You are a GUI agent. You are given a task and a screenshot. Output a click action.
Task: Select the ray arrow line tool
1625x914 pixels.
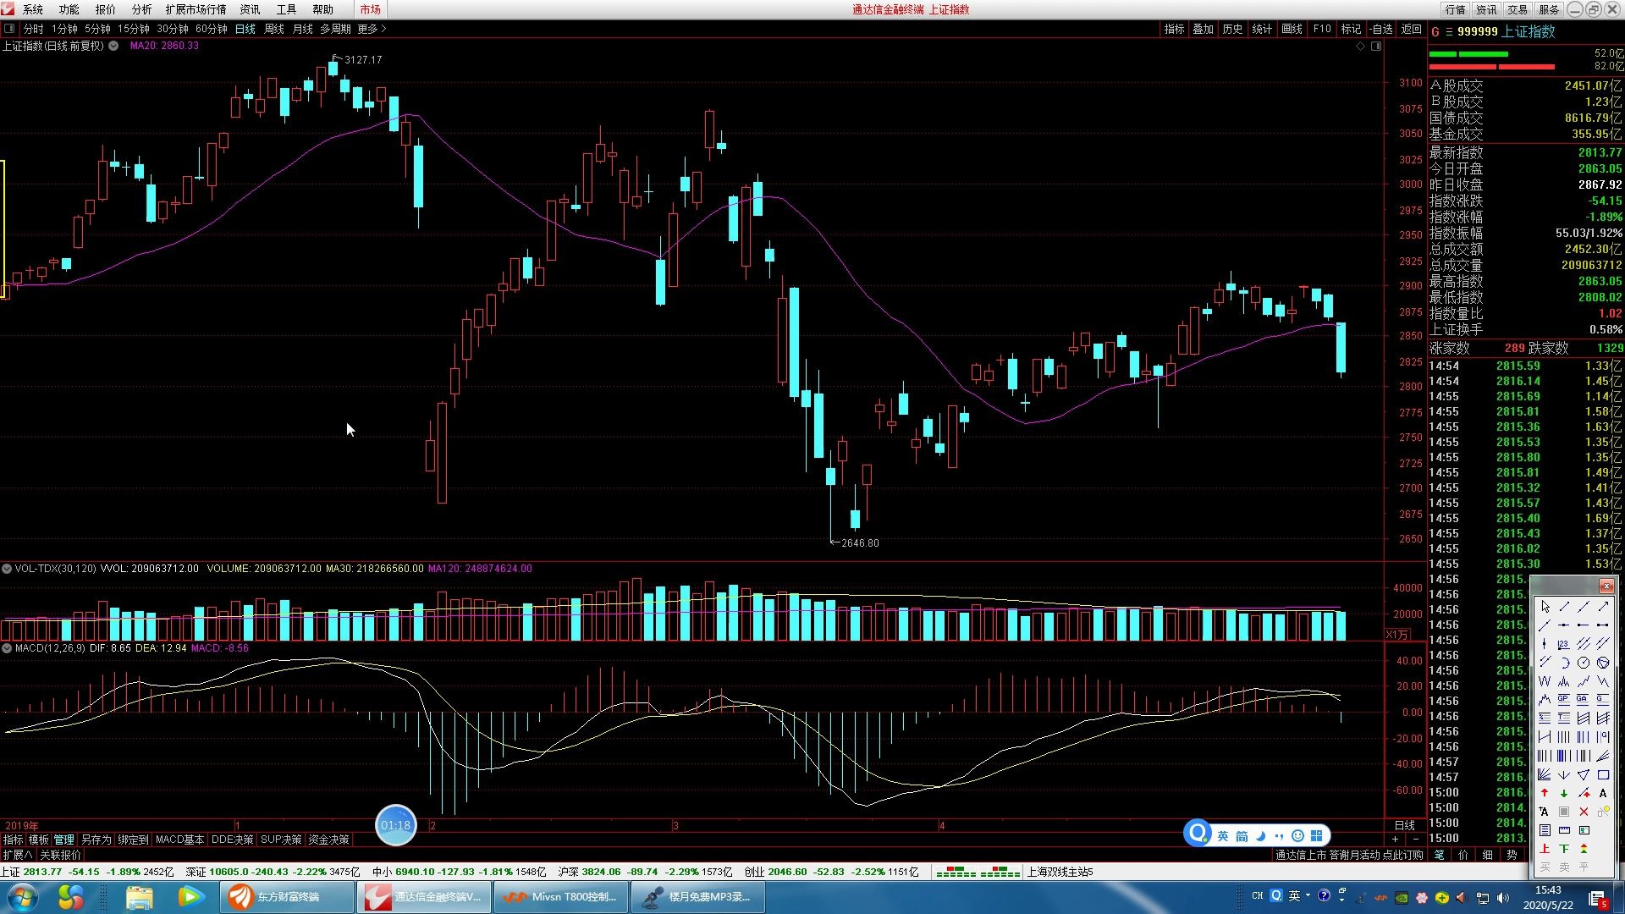1603,606
